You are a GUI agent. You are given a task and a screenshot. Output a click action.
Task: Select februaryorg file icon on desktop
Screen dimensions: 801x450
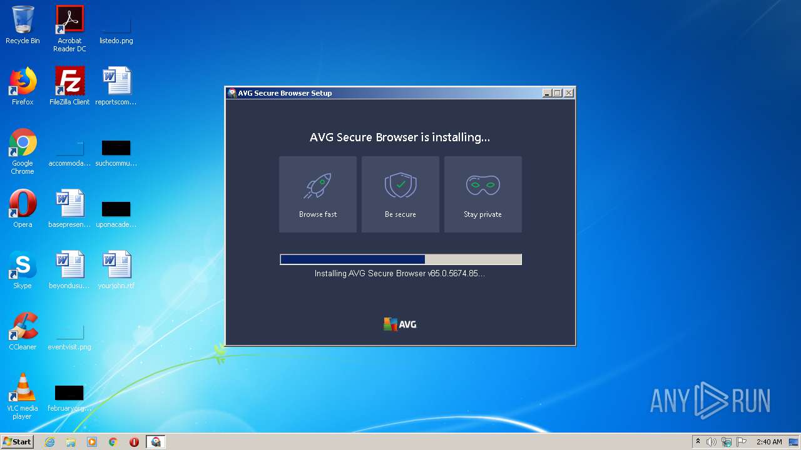coord(69,397)
